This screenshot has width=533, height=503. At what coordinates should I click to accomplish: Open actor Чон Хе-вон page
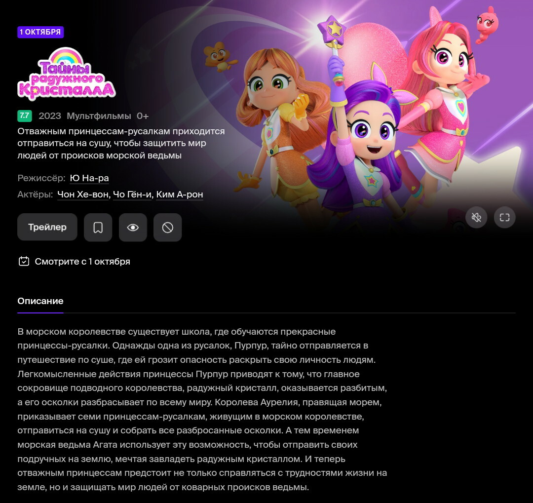point(83,194)
